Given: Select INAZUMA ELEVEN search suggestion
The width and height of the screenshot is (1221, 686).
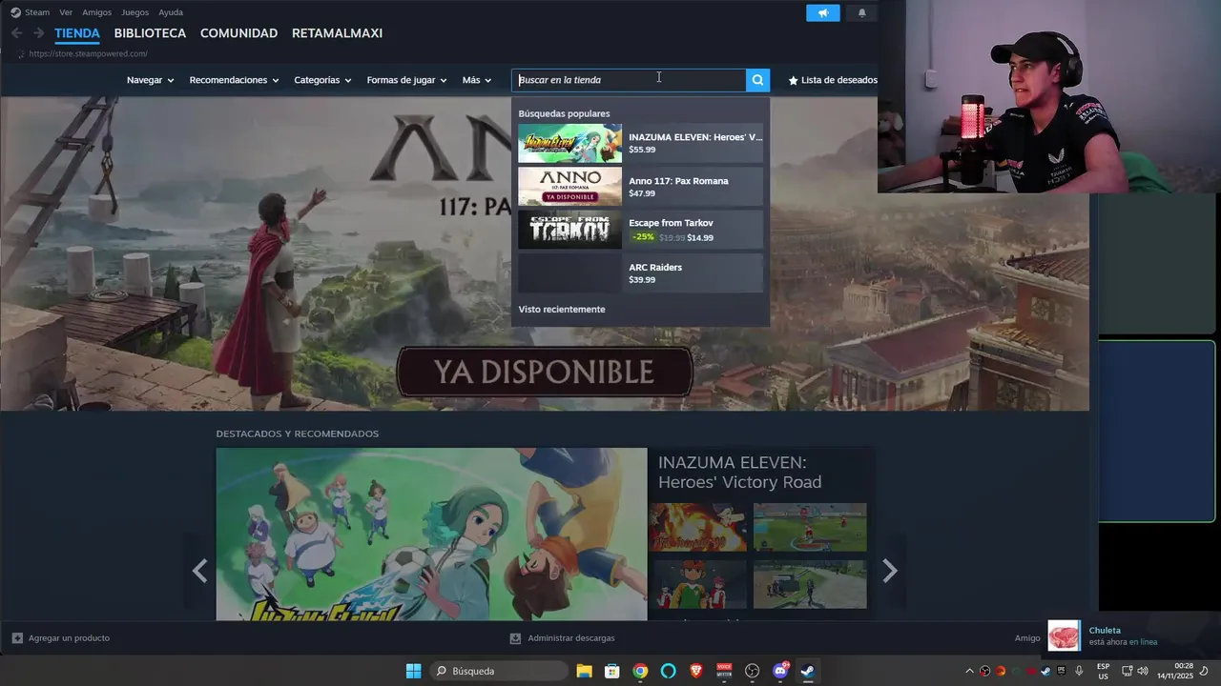Looking at the screenshot, I should (x=640, y=143).
